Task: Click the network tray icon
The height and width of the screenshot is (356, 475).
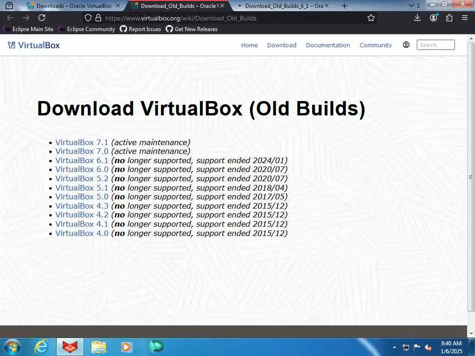Action: pos(405,347)
